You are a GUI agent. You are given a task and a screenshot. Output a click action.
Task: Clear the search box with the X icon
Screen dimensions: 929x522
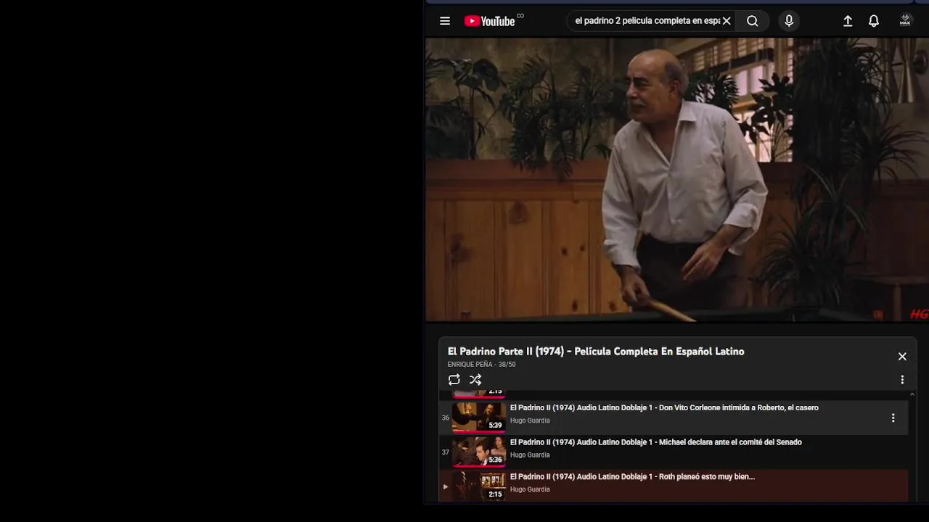727,21
